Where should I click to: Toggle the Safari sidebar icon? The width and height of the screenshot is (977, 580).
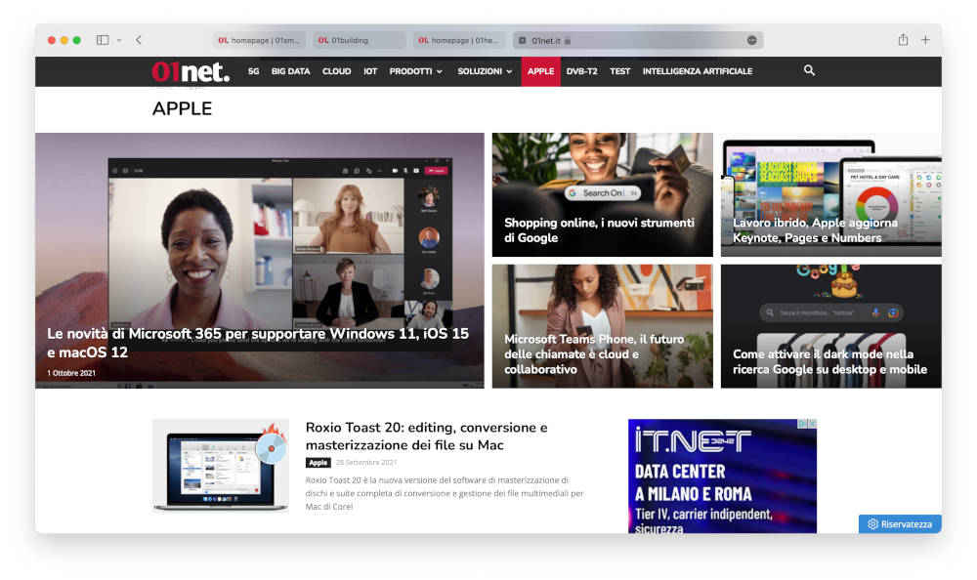coord(103,40)
